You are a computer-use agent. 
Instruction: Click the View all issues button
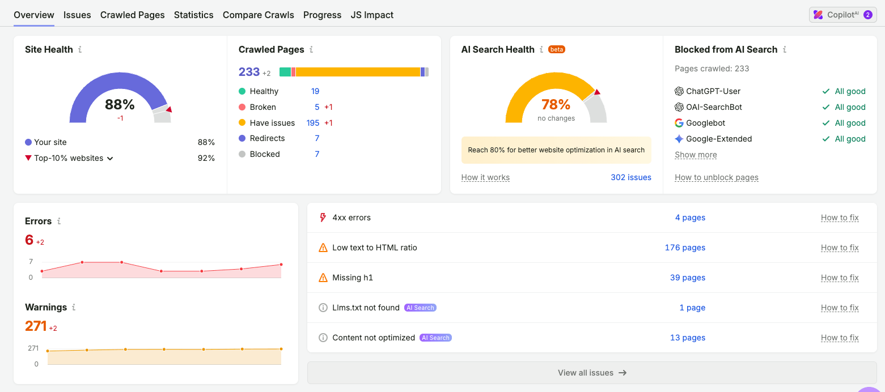click(592, 373)
